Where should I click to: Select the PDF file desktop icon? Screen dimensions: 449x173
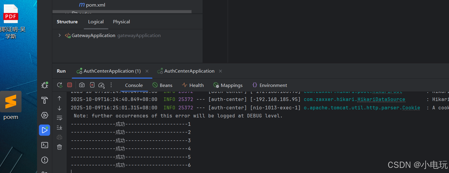coord(11,22)
